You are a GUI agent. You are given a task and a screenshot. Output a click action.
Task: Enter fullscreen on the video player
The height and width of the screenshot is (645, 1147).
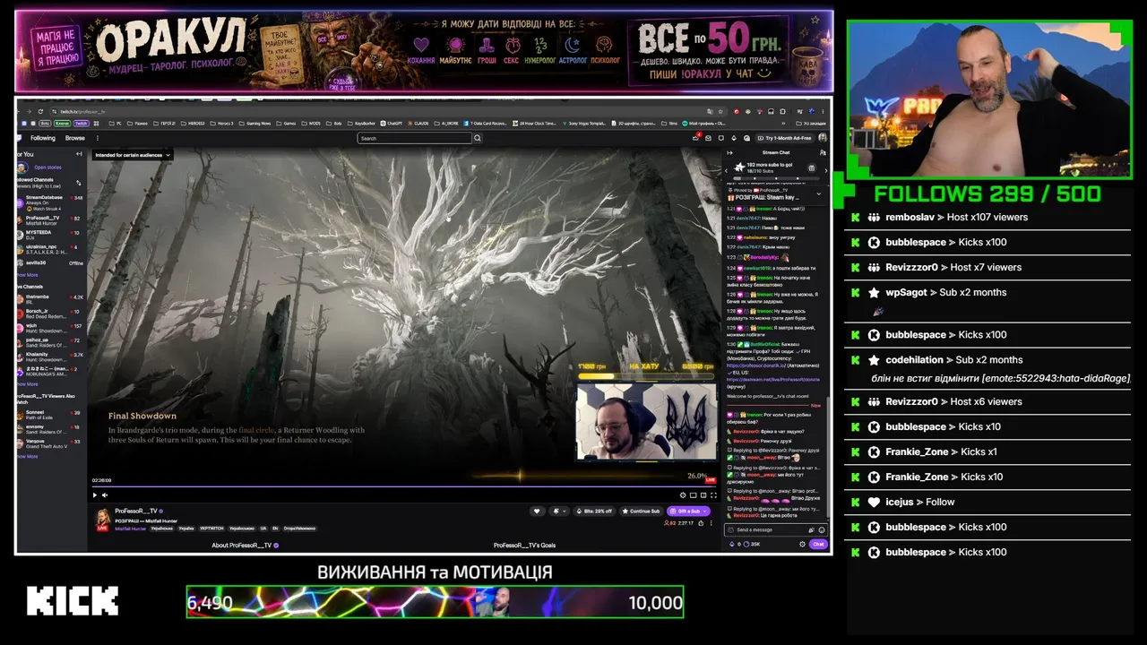[x=713, y=494]
